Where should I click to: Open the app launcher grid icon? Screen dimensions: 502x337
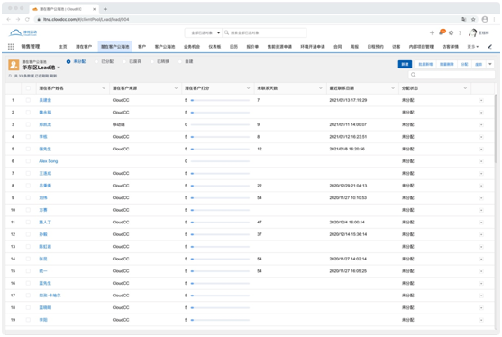pos(11,47)
